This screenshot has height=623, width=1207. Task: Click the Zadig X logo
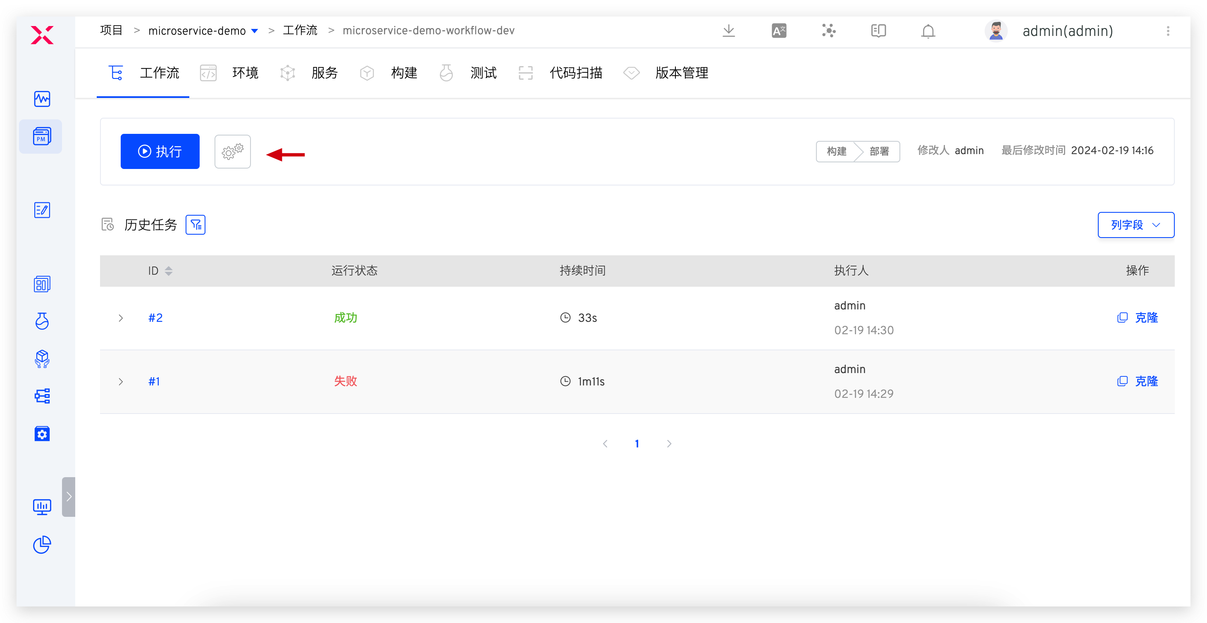click(x=42, y=35)
